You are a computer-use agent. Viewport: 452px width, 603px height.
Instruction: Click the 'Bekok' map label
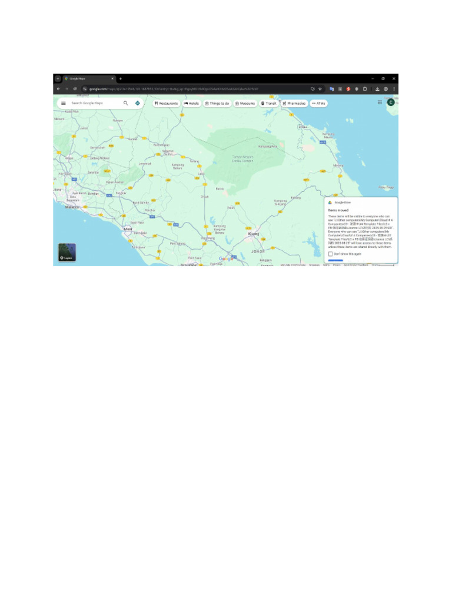pos(220,189)
